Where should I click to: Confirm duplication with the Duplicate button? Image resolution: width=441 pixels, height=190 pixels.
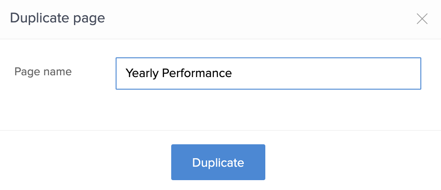[218, 162]
